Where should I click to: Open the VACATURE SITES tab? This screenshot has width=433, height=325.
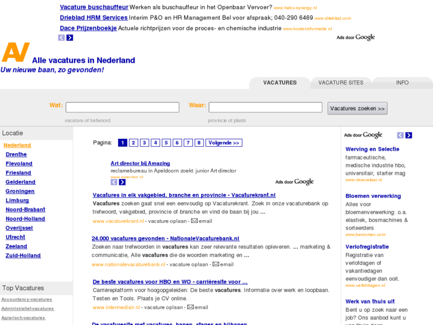tap(341, 83)
